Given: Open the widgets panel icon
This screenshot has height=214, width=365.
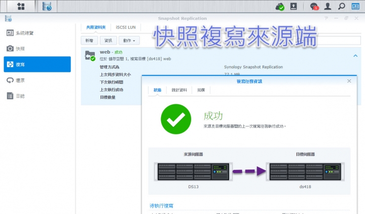Looking at the screenshot, I should click(x=355, y=6).
